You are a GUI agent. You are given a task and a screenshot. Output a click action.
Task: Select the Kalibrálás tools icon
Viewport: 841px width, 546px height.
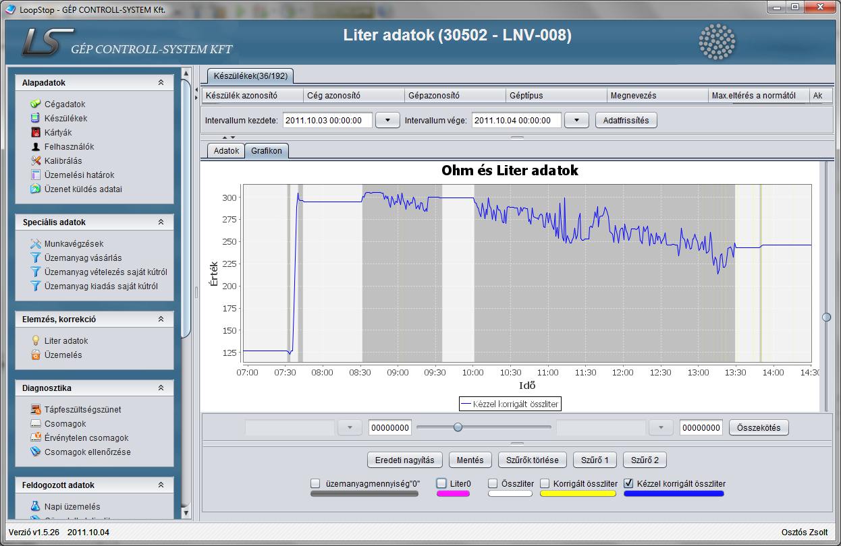[36, 160]
